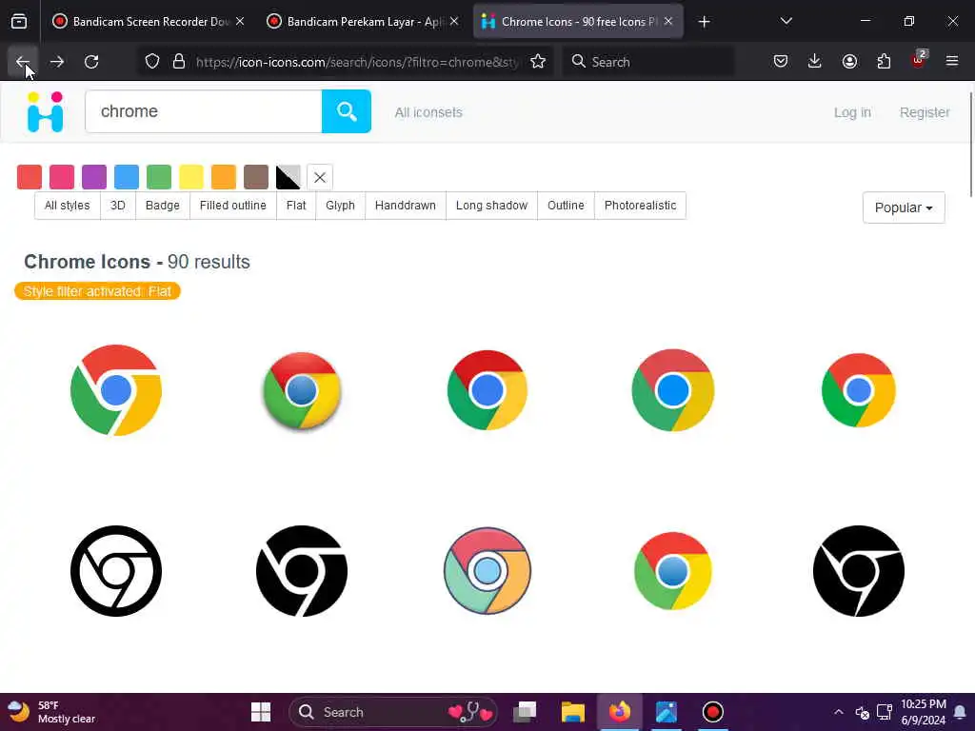
Task: List all tabs with the chevron
Action: [x=786, y=22]
